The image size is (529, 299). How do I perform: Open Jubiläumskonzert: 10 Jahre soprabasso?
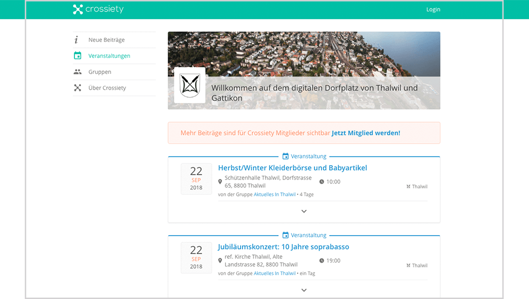click(283, 247)
